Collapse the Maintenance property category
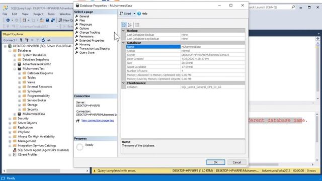Viewport: 322px width, 181px height. pos(123,83)
